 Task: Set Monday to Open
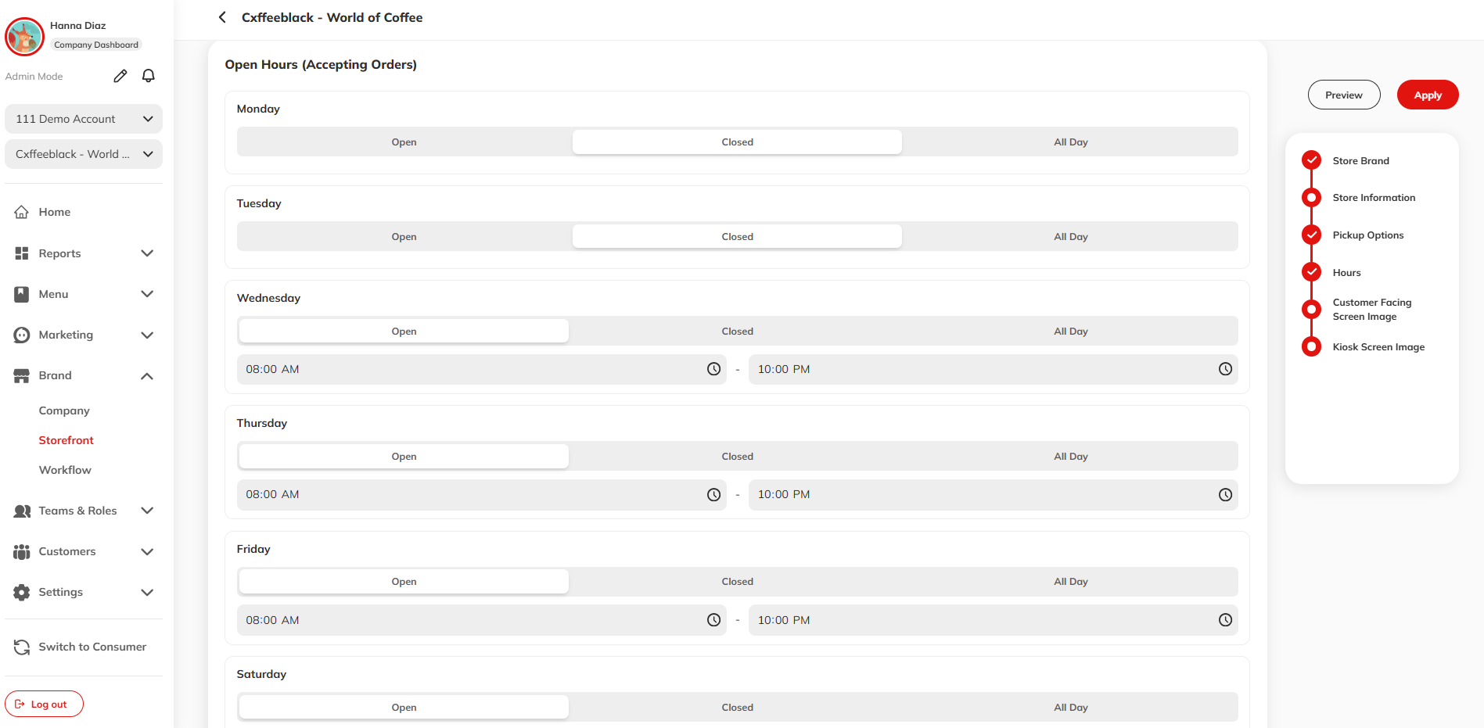coord(404,142)
